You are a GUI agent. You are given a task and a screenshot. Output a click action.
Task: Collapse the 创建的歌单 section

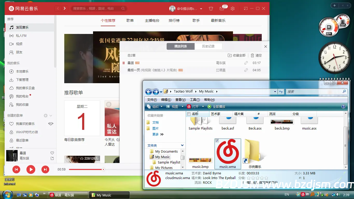(51, 115)
